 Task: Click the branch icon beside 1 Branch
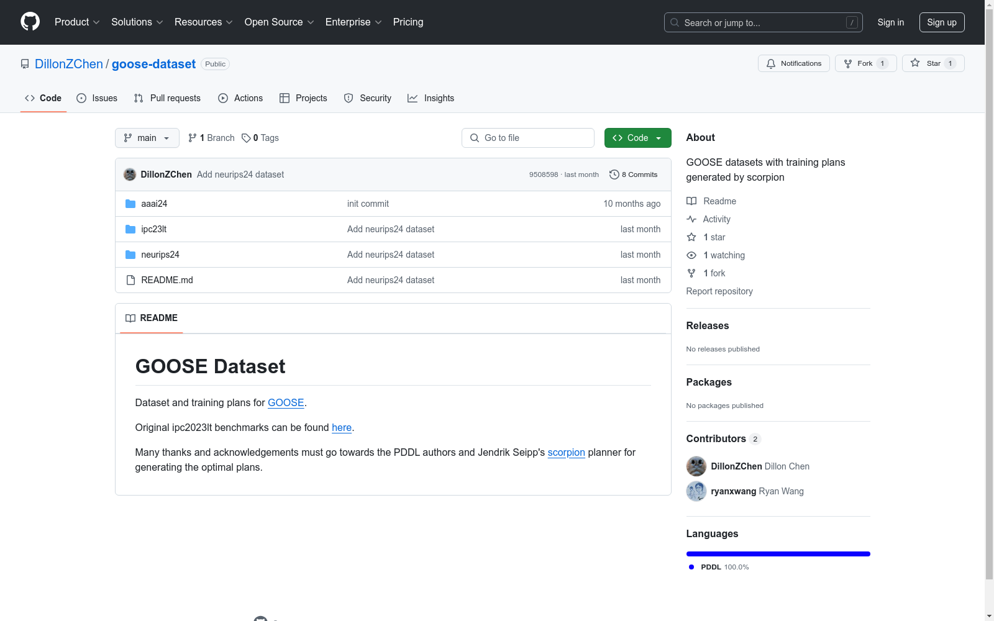[x=193, y=138]
